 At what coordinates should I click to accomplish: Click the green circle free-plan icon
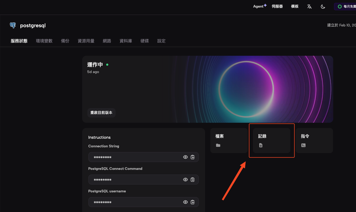340,7
